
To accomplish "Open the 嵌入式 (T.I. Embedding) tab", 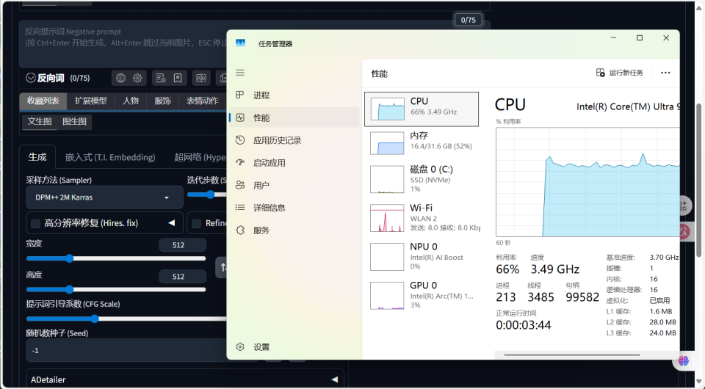I will tap(110, 157).
